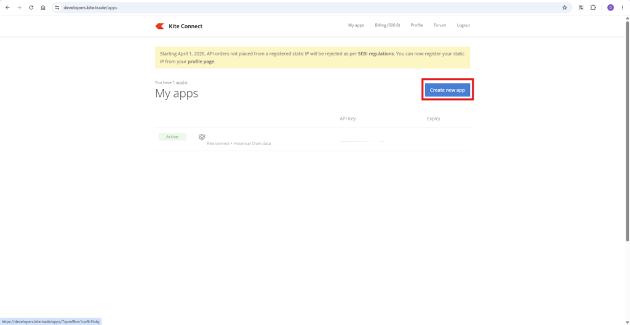Click the vertical page scrollbar
Image resolution: width=630 pixels, height=325 pixels.
[627, 130]
